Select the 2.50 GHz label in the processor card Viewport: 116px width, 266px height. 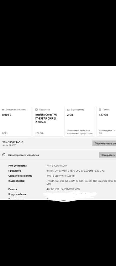point(40,133)
